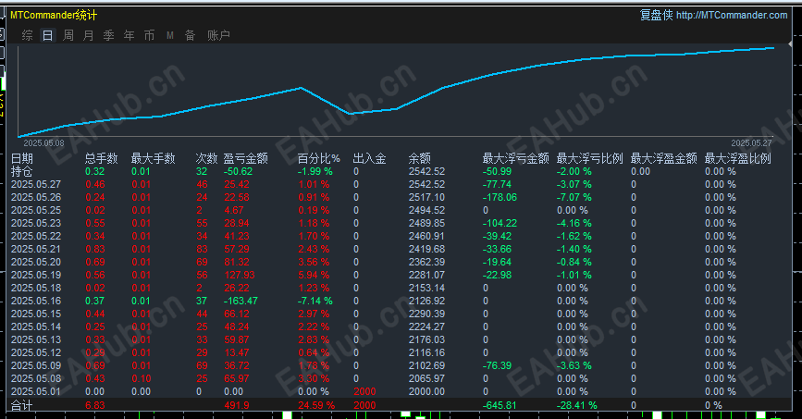Click the -7.07 % floating loss ratio
The image size is (802, 419).
574,198
